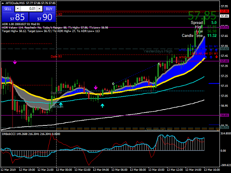Viewport: 231px width, 173px height.
Task: Click the Candle Time label
Action: [x=192, y=35]
